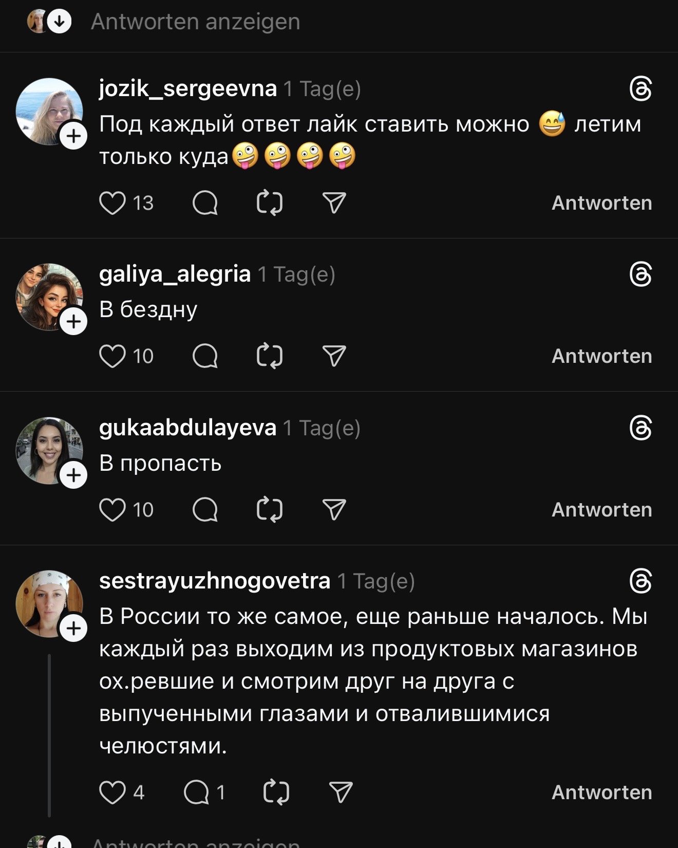Viewport: 678px width, 848px height.
Task: Expand hidden replies via "Antworten anzeigen" at top
Action: point(195,22)
